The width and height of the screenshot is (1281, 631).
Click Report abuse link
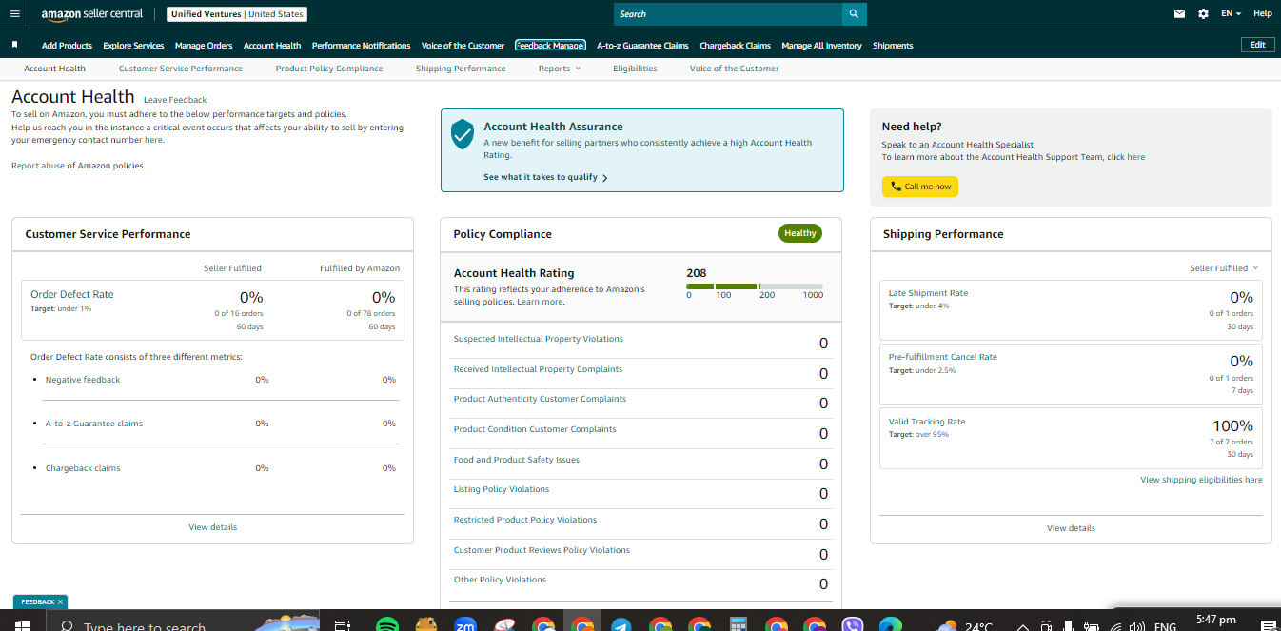(x=37, y=166)
